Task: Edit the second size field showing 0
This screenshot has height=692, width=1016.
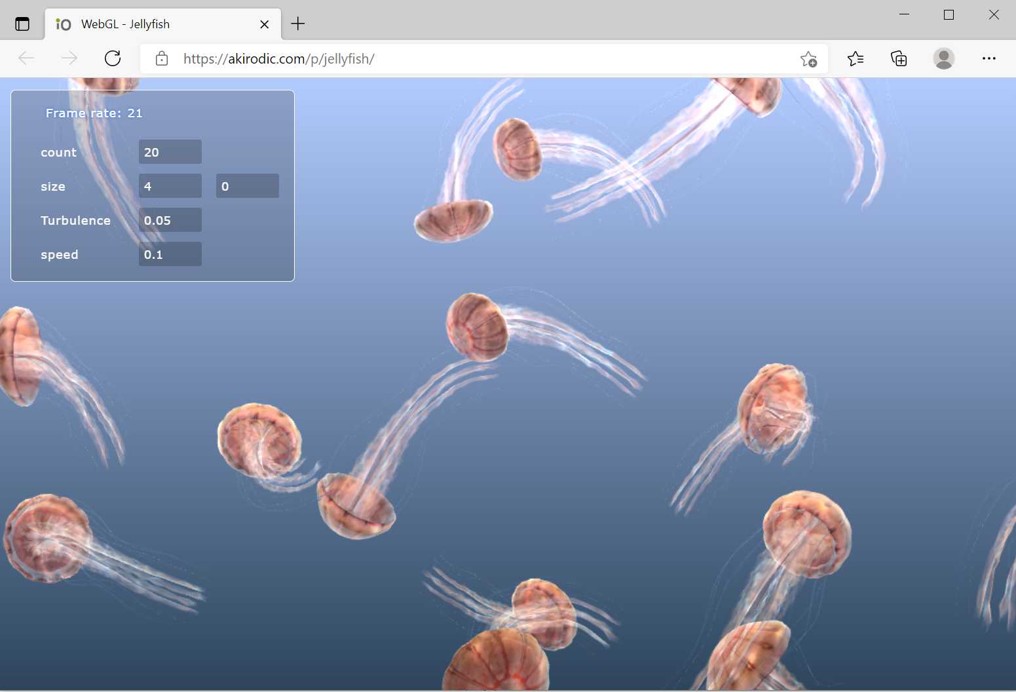Action: [248, 186]
